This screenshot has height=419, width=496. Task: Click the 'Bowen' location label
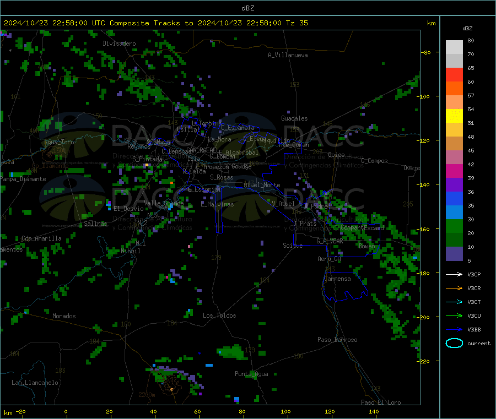tap(366, 246)
